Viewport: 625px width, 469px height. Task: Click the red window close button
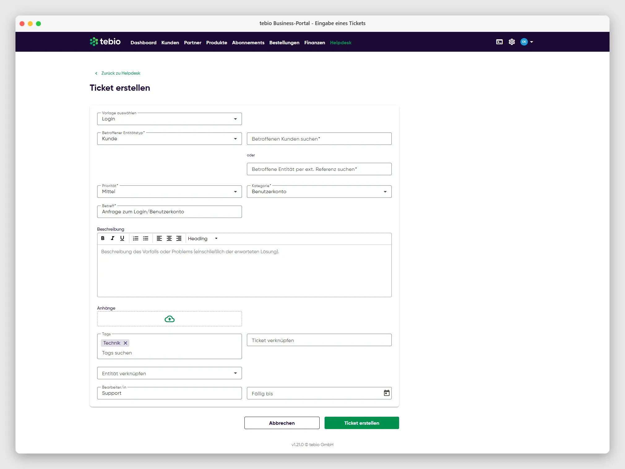[x=22, y=24]
